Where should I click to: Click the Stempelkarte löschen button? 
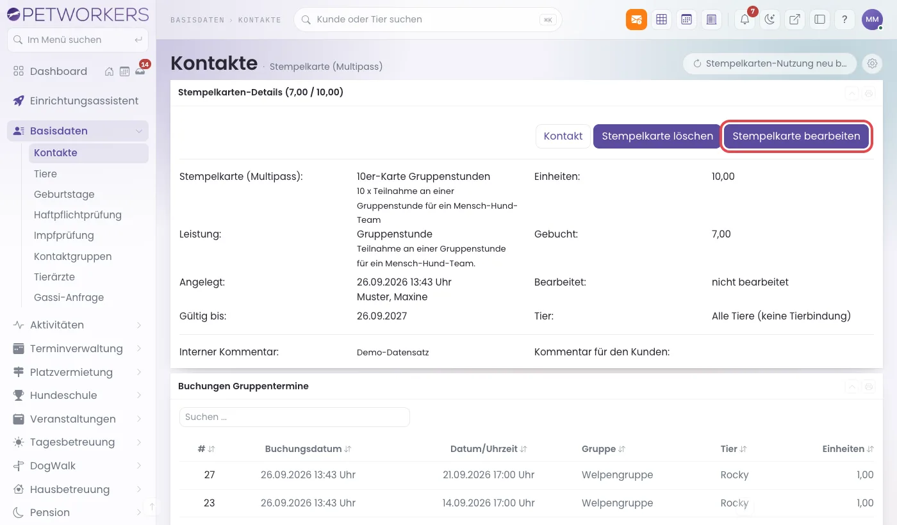click(x=657, y=136)
